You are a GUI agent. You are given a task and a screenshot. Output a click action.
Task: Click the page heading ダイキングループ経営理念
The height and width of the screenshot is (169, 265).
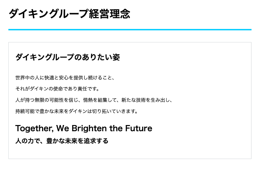69,14
